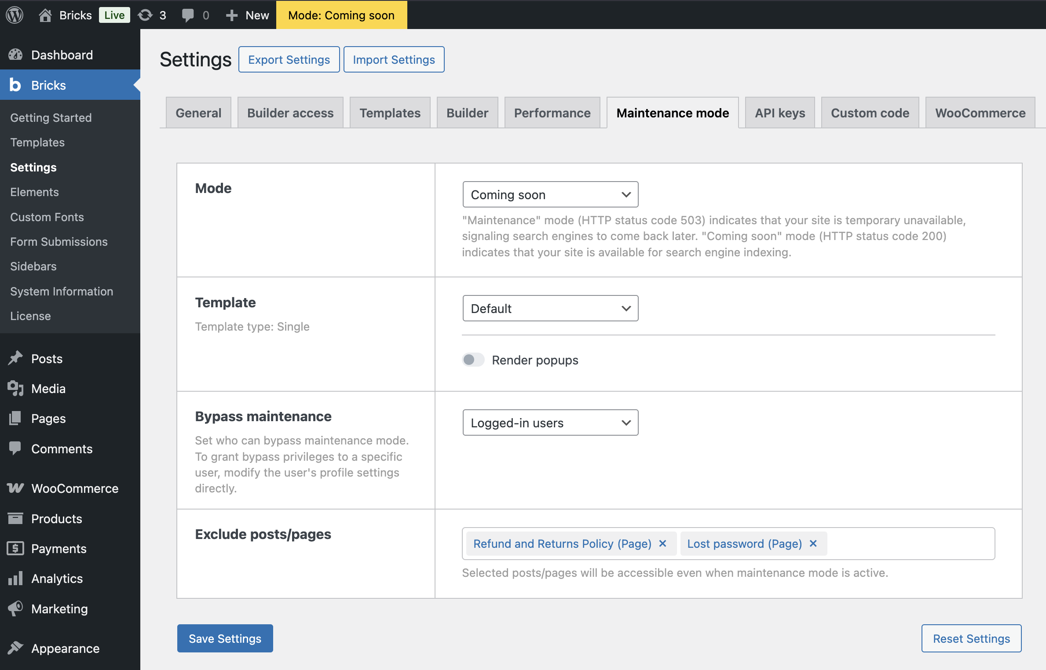Remove Lost password page tag

pos(813,543)
